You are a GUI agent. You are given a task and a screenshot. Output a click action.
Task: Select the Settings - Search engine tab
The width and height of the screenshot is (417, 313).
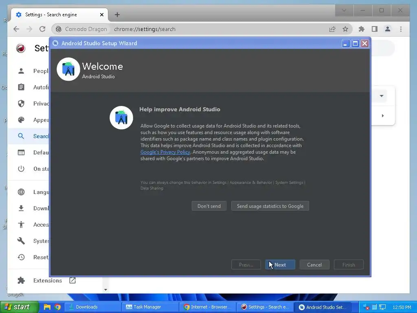point(59,15)
